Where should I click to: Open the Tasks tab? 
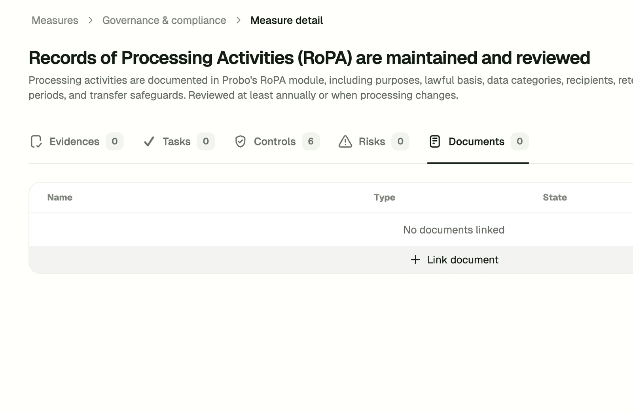(x=179, y=141)
